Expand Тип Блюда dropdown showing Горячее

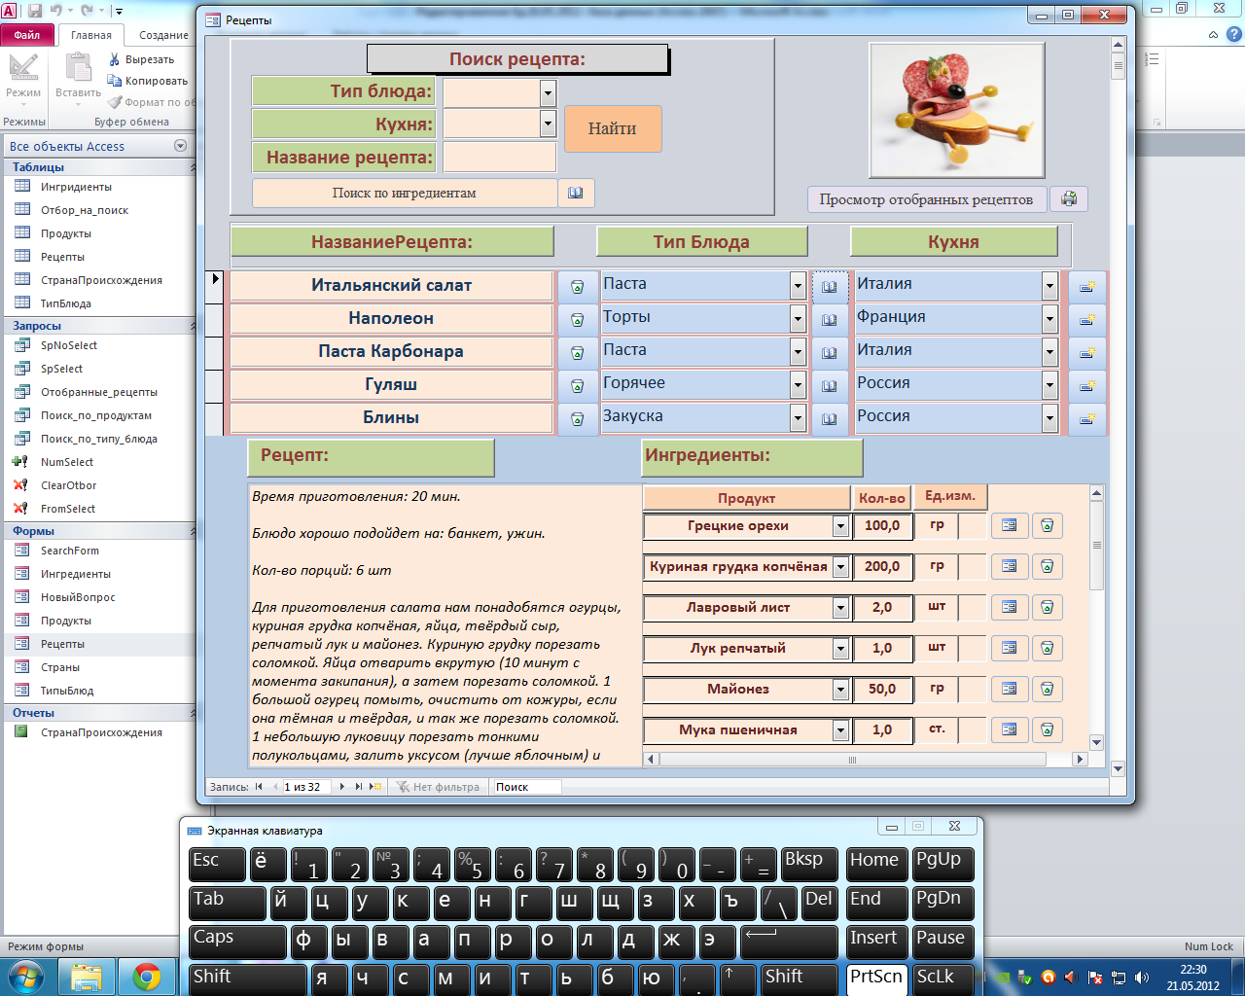pos(798,384)
